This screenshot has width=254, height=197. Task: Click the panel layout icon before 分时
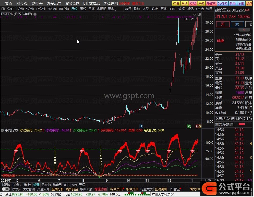coord(3,9)
